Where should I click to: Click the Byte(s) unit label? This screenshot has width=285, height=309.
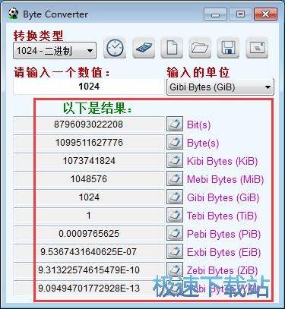click(x=203, y=143)
